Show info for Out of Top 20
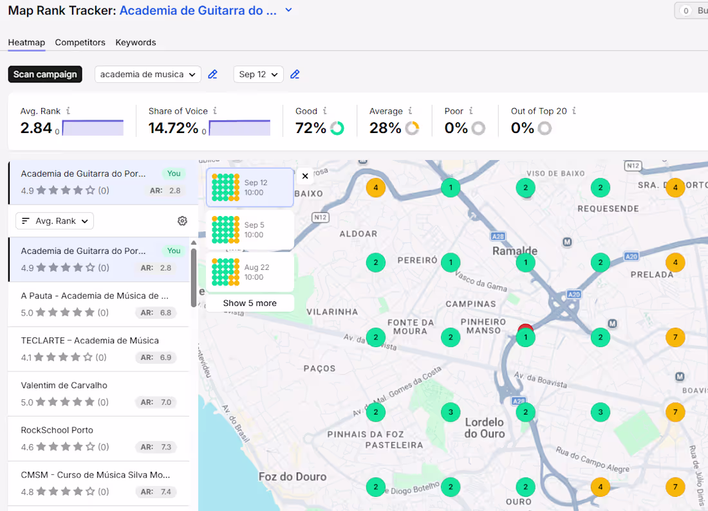Image resolution: width=708 pixels, height=511 pixels. coord(574,111)
